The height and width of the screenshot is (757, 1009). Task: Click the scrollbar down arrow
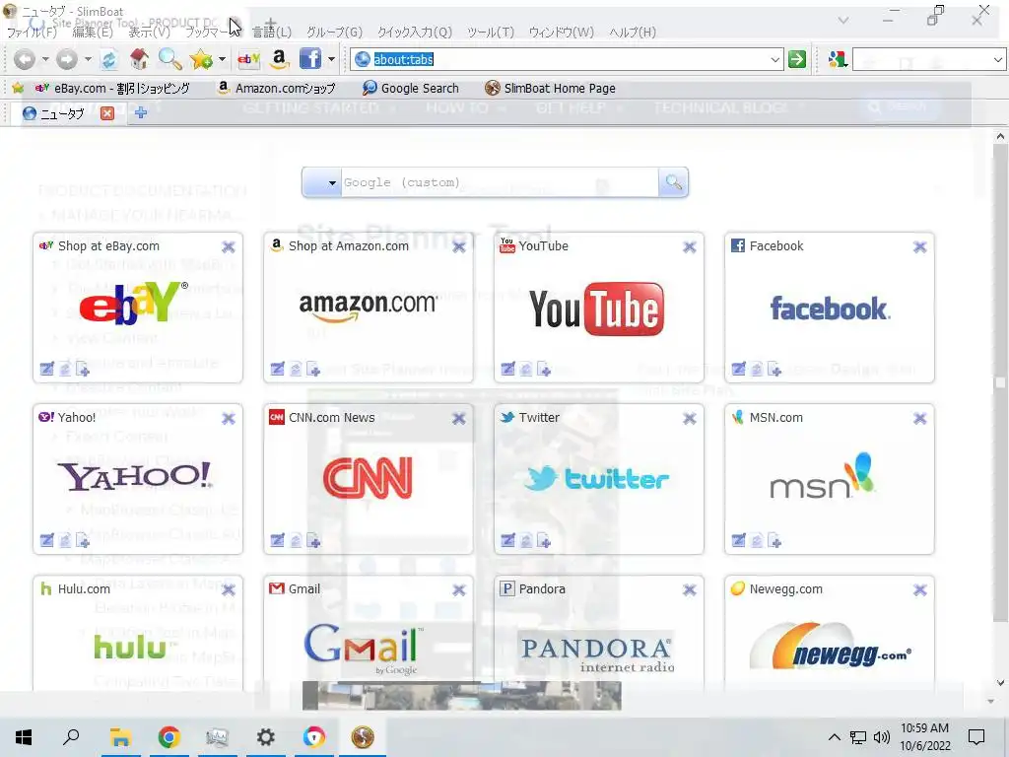(1000, 684)
